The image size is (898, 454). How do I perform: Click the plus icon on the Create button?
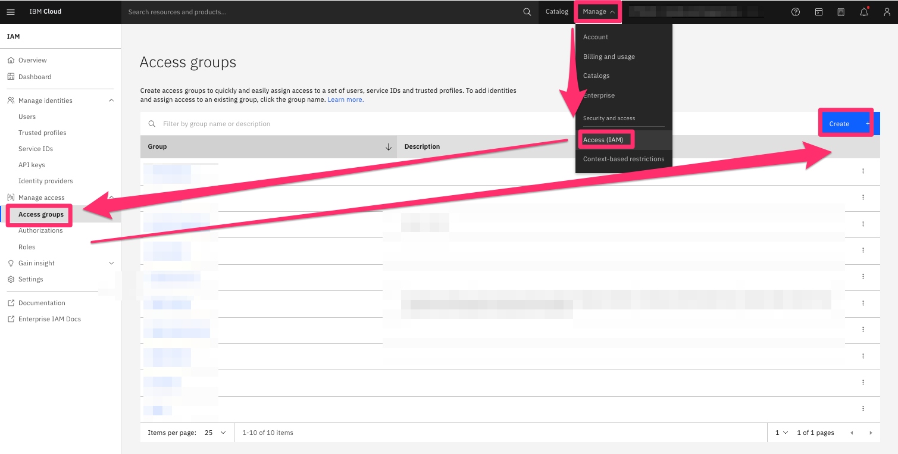[868, 124]
